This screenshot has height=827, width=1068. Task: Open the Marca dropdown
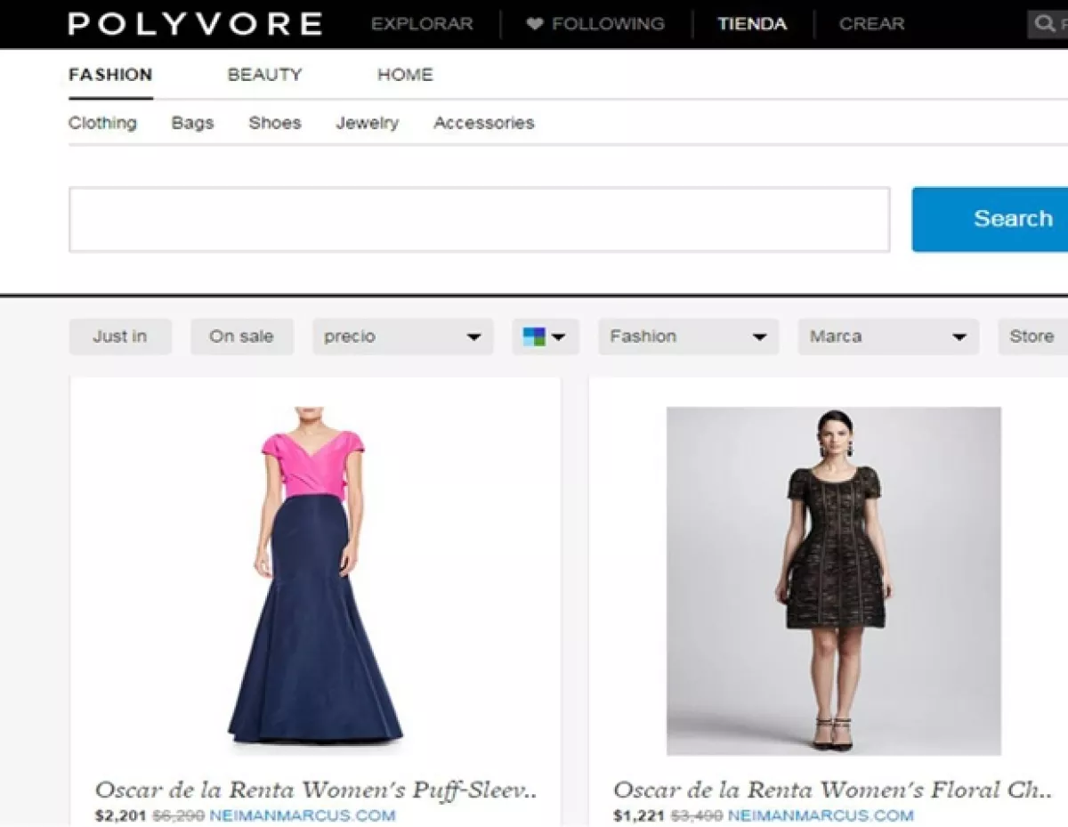[887, 336]
